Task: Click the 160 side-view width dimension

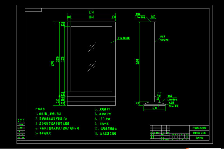Action: [153, 17]
